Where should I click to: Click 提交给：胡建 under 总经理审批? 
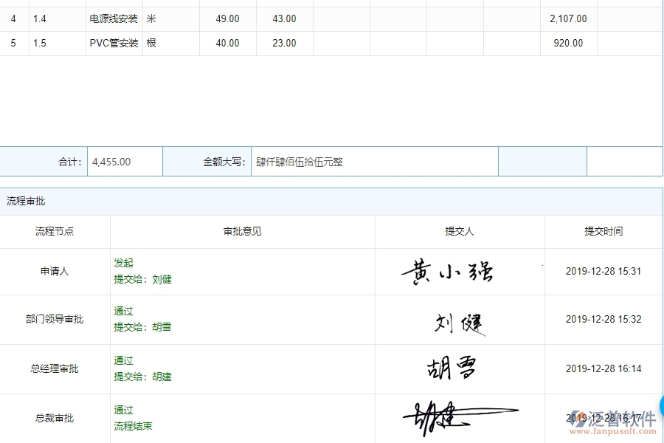click(x=142, y=377)
